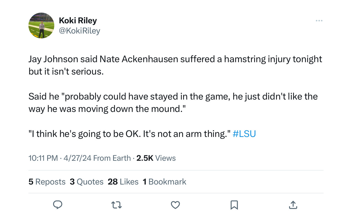Click the Koki Riley display name
352x219 pixels.
tap(78, 20)
